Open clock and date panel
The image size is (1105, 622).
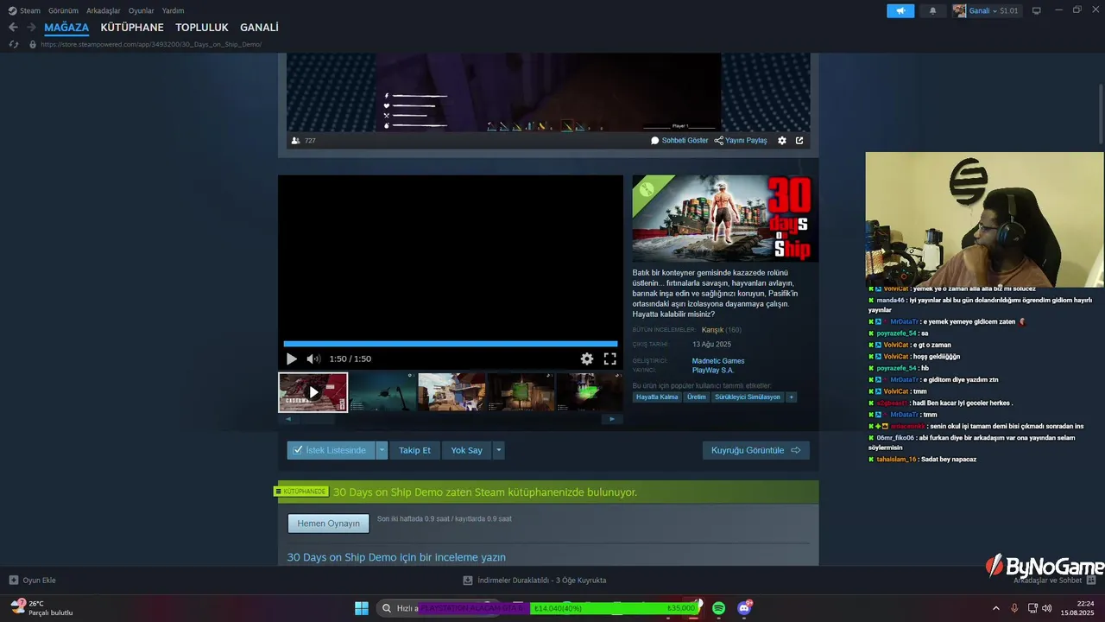point(1079,608)
